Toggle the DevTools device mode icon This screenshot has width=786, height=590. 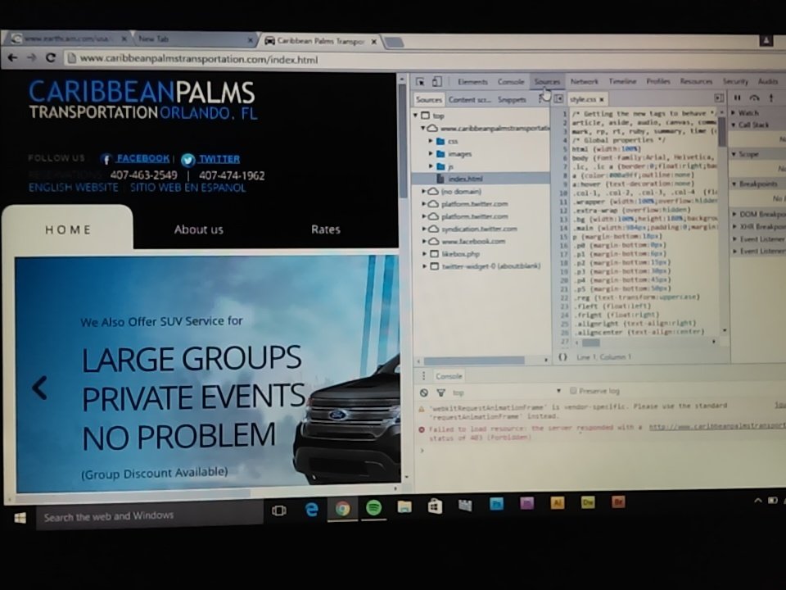[436, 82]
